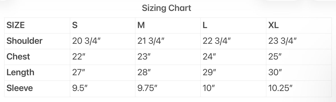
Task: Select the Chest row label
Action: 18,57
